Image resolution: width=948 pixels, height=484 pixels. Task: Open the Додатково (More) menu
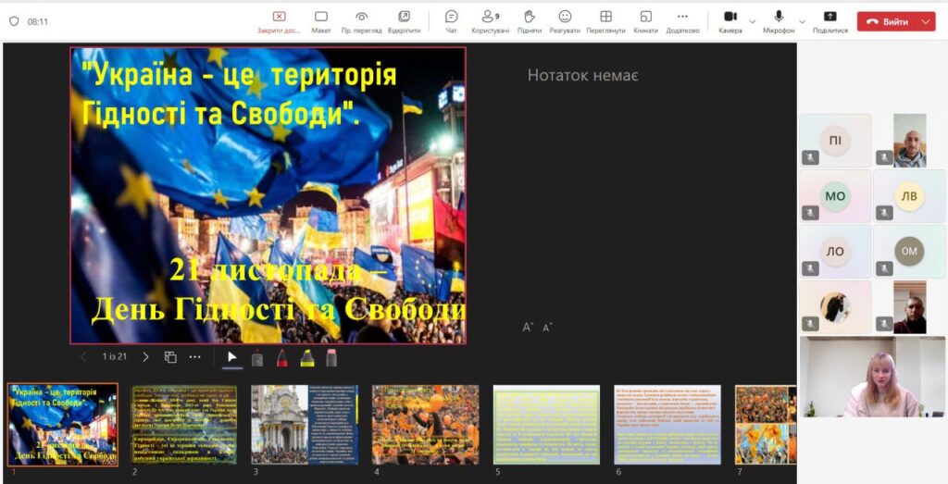[x=682, y=21]
